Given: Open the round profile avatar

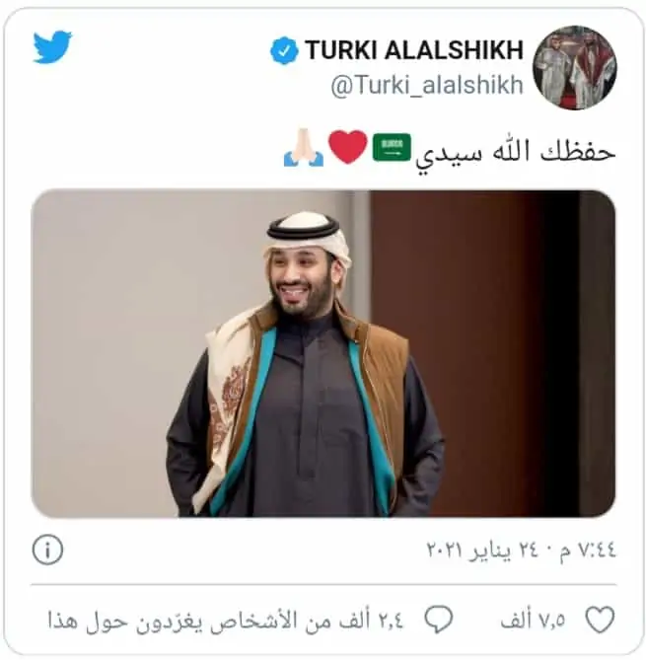Looking at the screenshot, I should [575, 67].
